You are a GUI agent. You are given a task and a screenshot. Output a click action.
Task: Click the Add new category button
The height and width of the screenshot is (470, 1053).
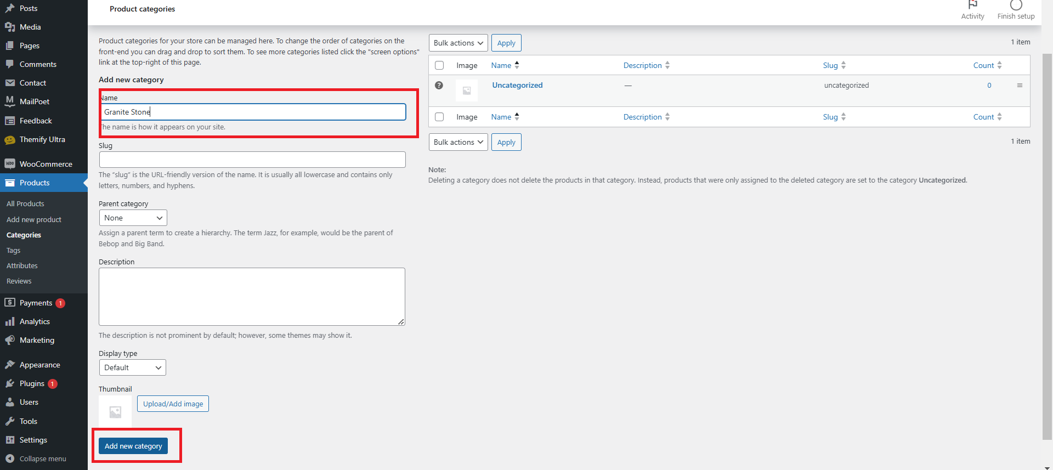pyautogui.click(x=133, y=446)
